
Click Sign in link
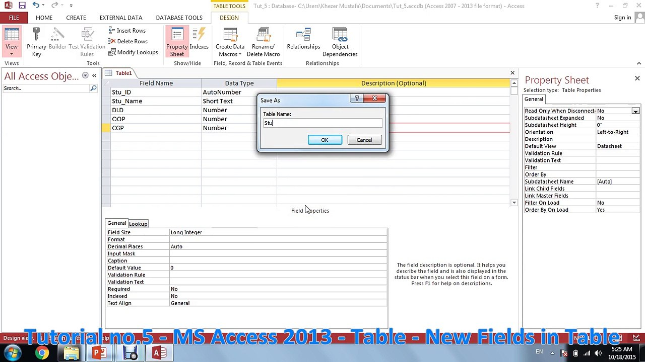coord(622,18)
